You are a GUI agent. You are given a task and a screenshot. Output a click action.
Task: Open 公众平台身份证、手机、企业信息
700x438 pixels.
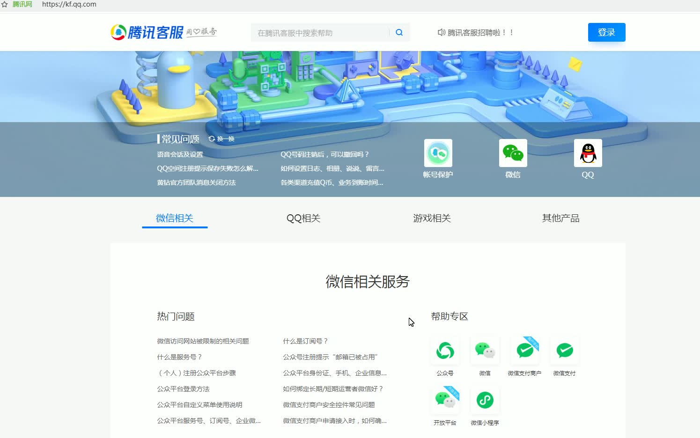[335, 373]
